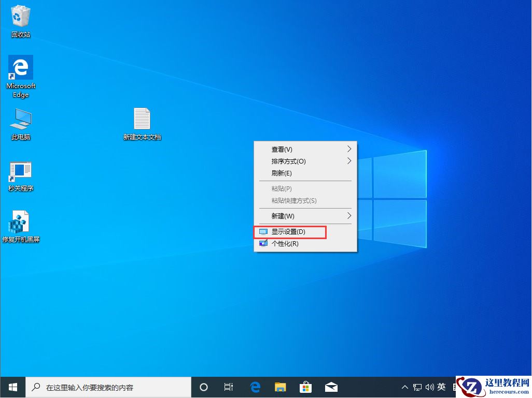Click the taskbar search input field
The image size is (532, 398).
(x=109, y=387)
